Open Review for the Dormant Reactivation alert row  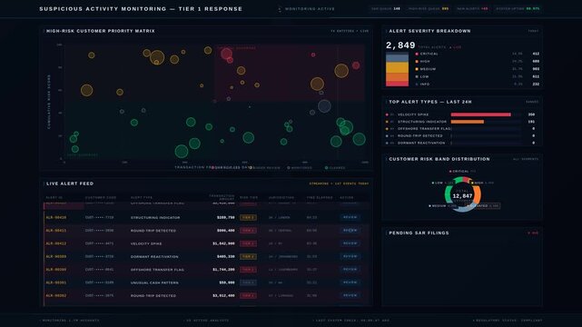point(350,256)
